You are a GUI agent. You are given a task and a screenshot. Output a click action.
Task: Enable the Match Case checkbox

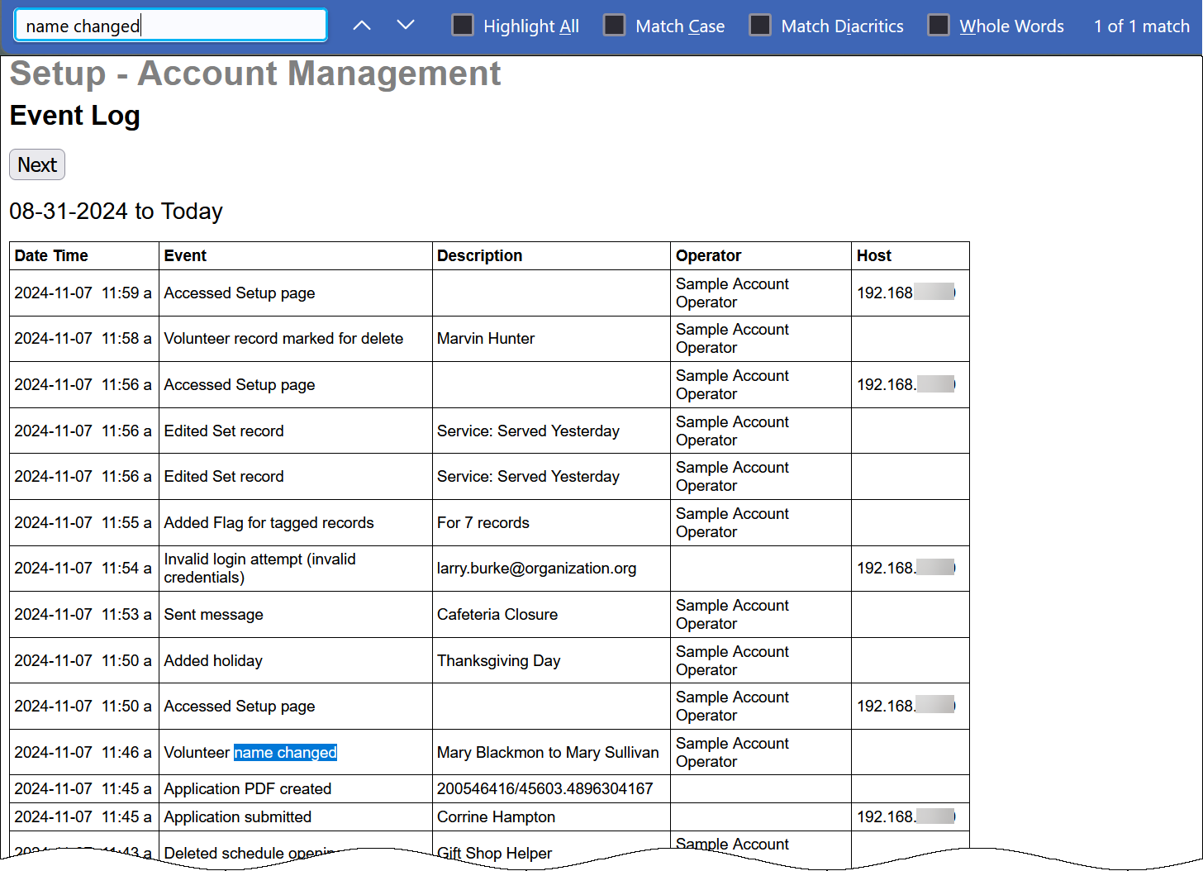click(615, 25)
